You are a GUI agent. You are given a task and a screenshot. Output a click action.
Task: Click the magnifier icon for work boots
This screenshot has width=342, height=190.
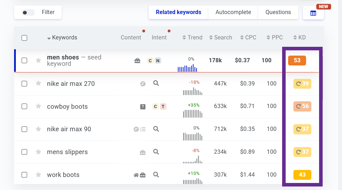click(x=156, y=175)
